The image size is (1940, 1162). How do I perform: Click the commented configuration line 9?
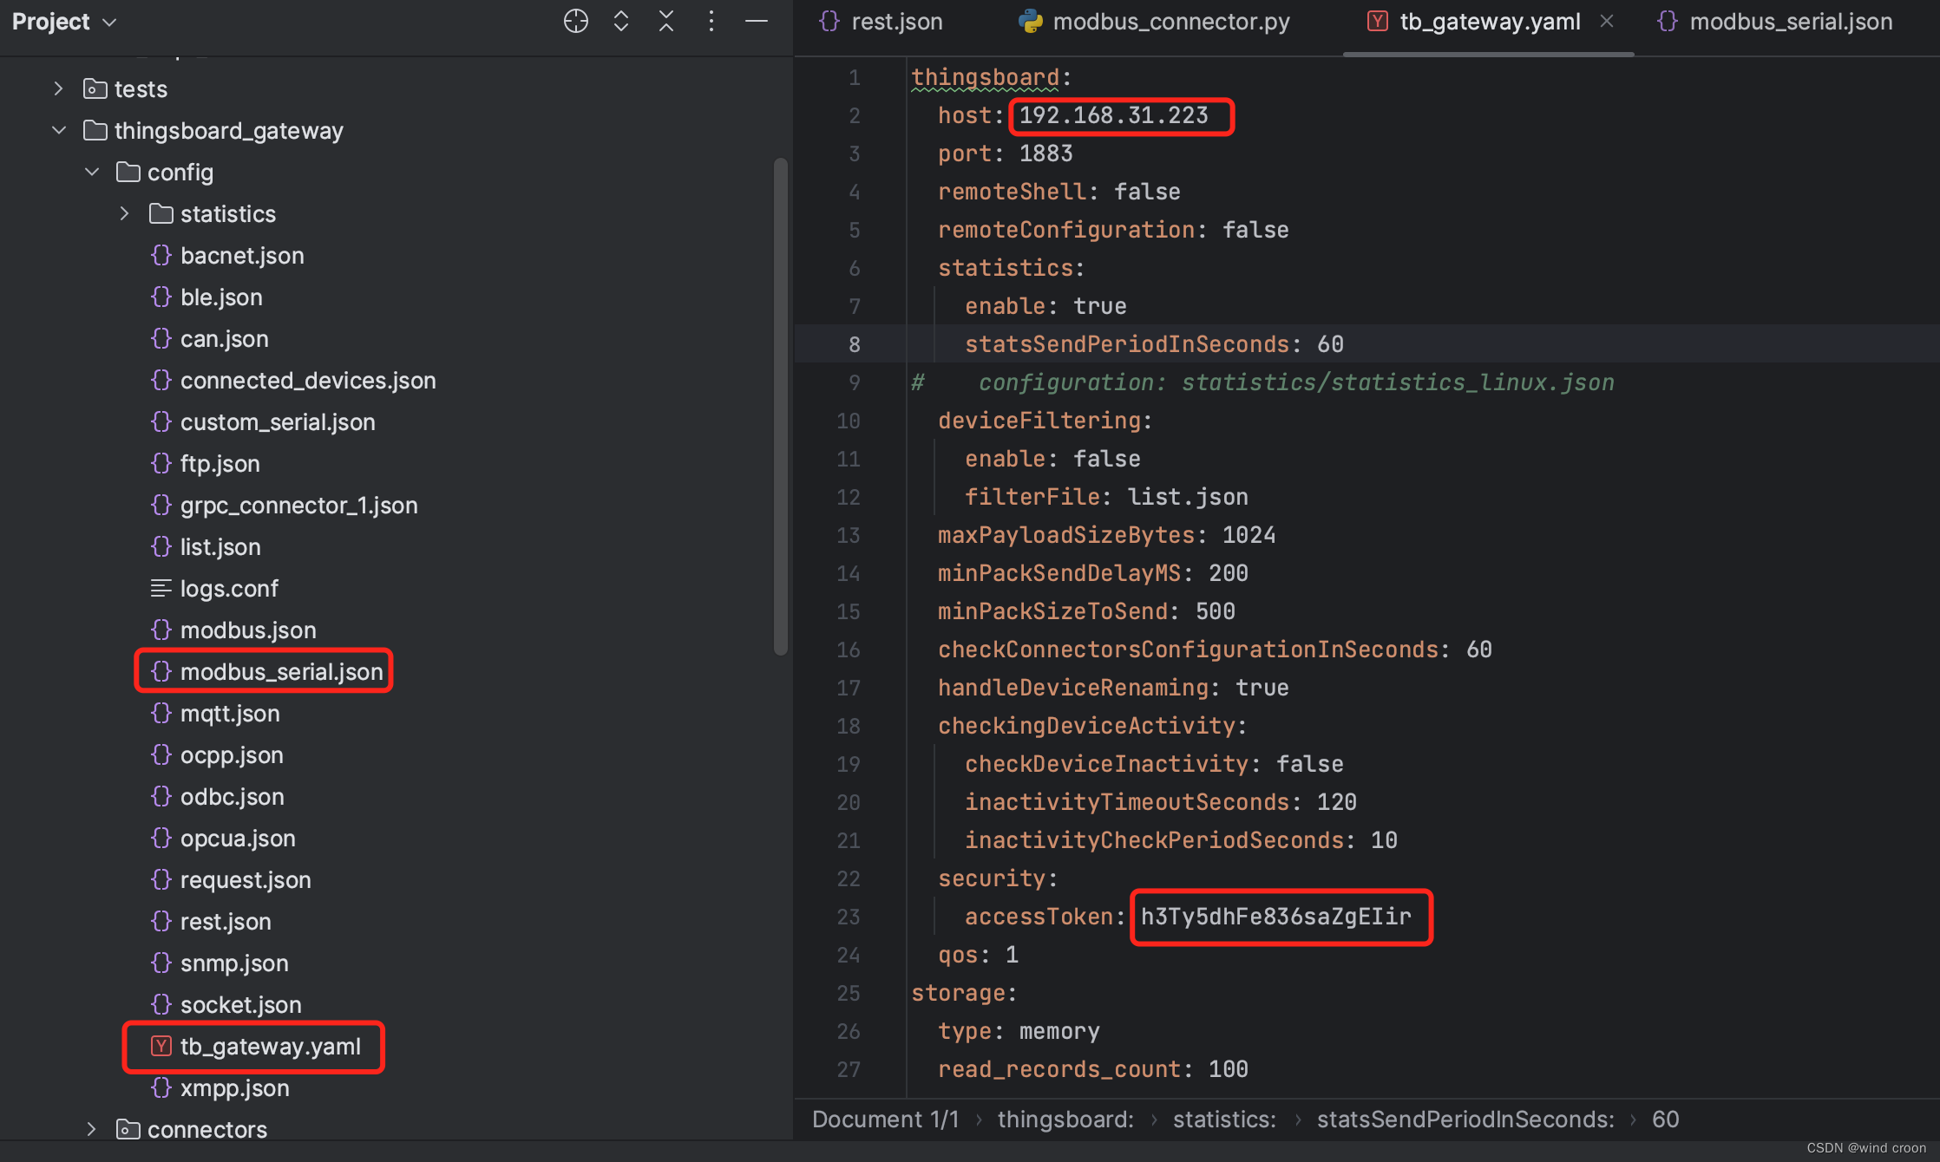coord(1262,382)
